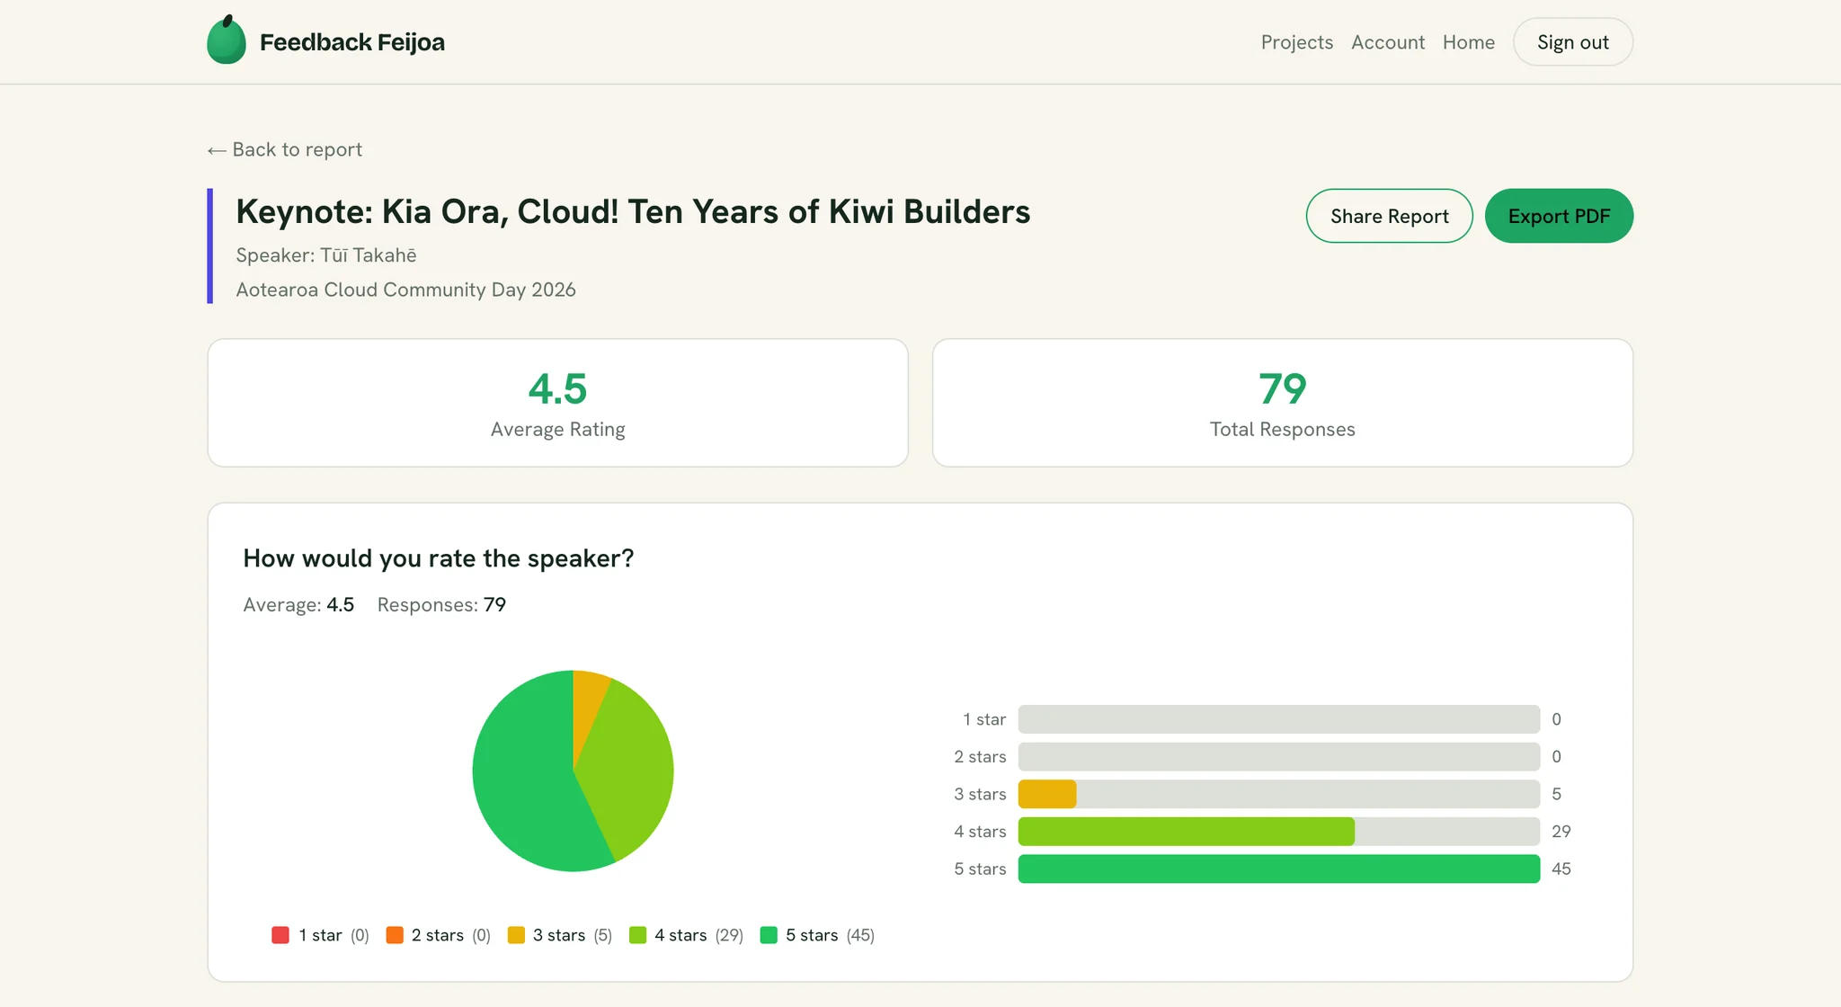Screen dimensions: 1841x1007
Task: Click the keynote title heading
Action: point(633,212)
